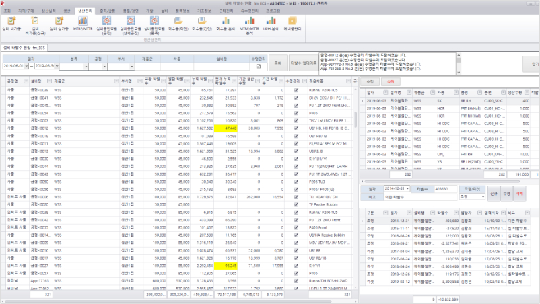Open the 예비품관리 box icon

coord(292,22)
